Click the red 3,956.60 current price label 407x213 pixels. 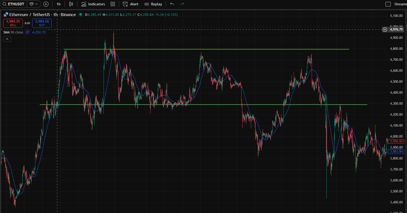tap(396, 141)
